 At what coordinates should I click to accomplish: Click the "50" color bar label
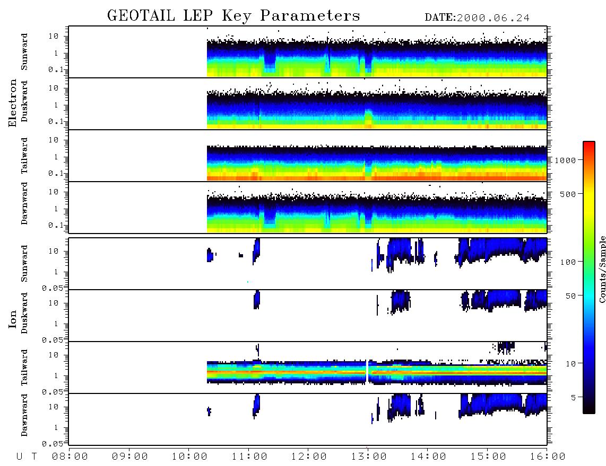(x=570, y=296)
